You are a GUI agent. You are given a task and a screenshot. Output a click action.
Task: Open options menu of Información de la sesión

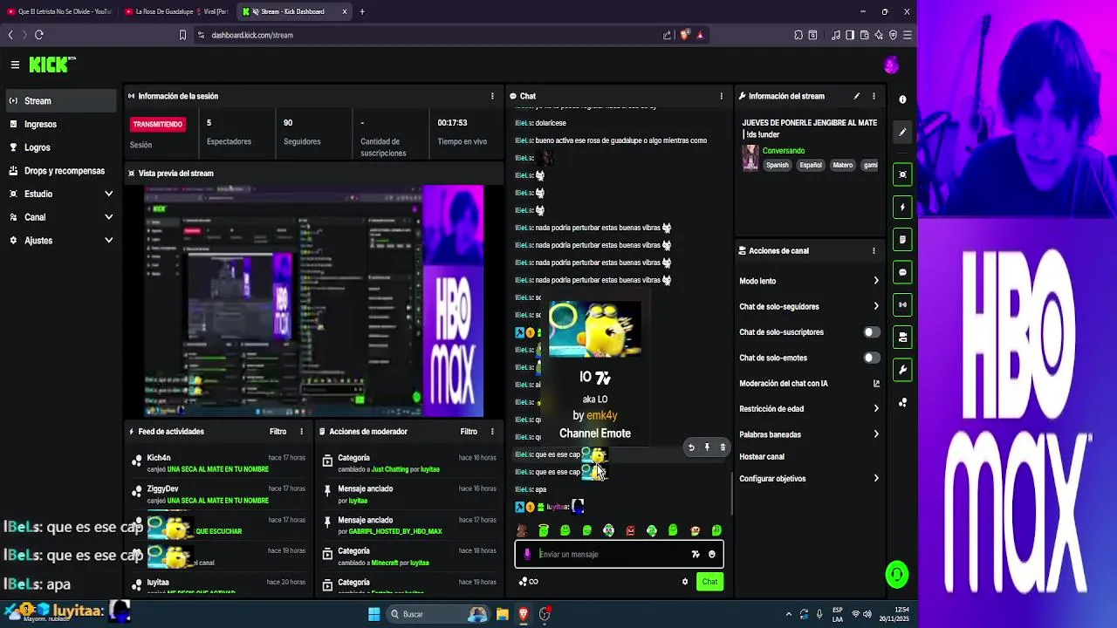(x=492, y=96)
